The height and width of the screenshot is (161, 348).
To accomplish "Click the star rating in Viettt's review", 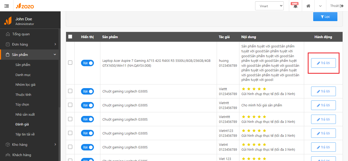I will click(254, 89).
